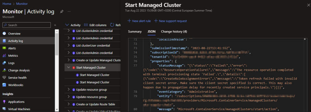Click the Refresh circular arrow icon
311x112 pixels.
112,25
